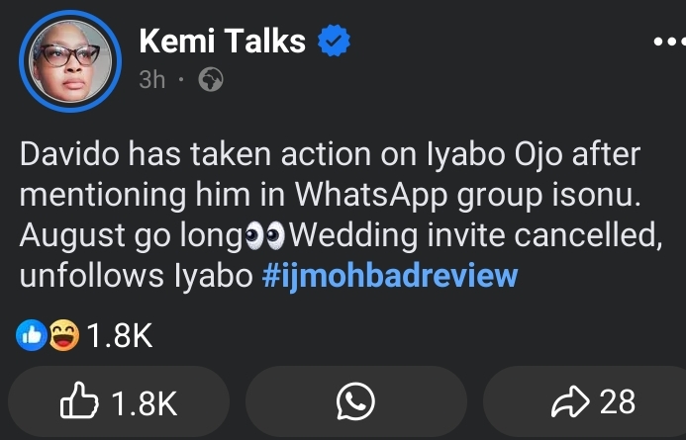Image resolution: width=686 pixels, height=440 pixels.
Task: Share the post via WhatsApp icon
Action: click(x=354, y=401)
